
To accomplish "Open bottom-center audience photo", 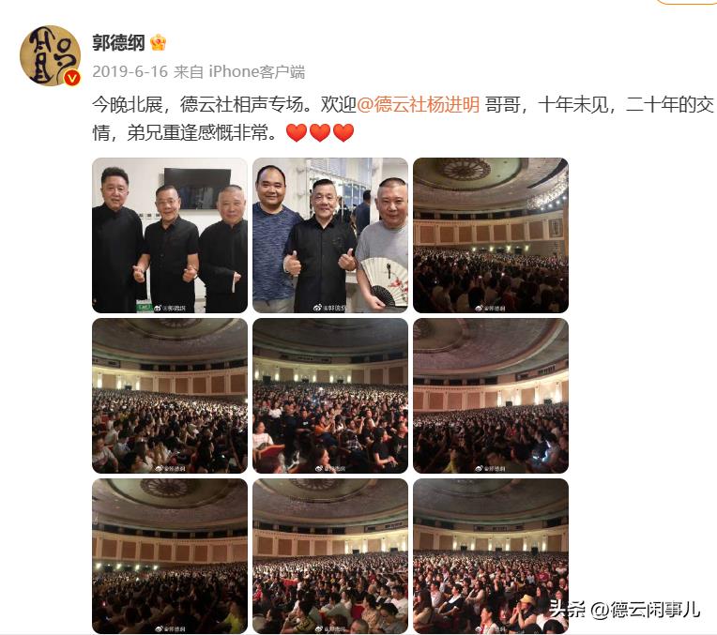I will click(x=330, y=556).
